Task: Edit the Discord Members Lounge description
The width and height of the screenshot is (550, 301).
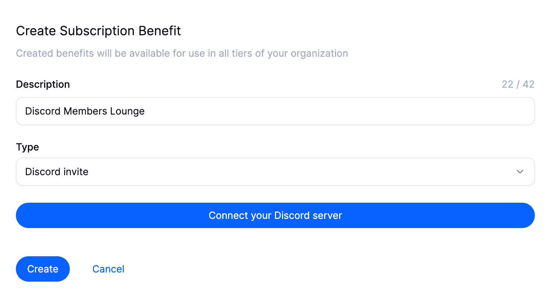Action: tap(85, 111)
